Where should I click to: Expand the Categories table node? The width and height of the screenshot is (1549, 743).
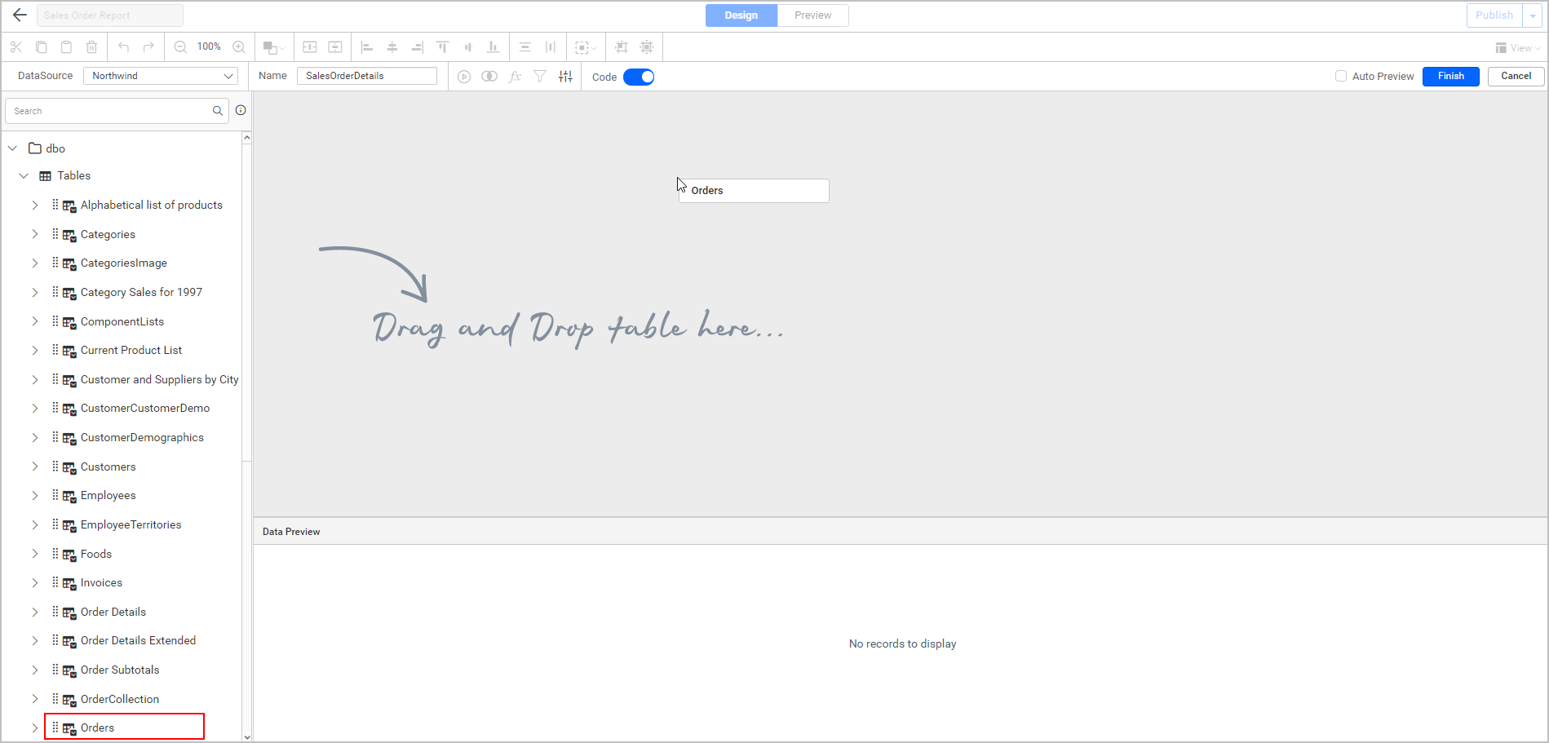(35, 234)
